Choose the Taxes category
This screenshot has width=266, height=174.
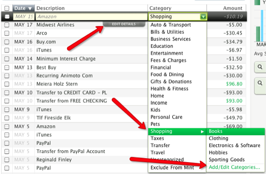click(x=157, y=138)
